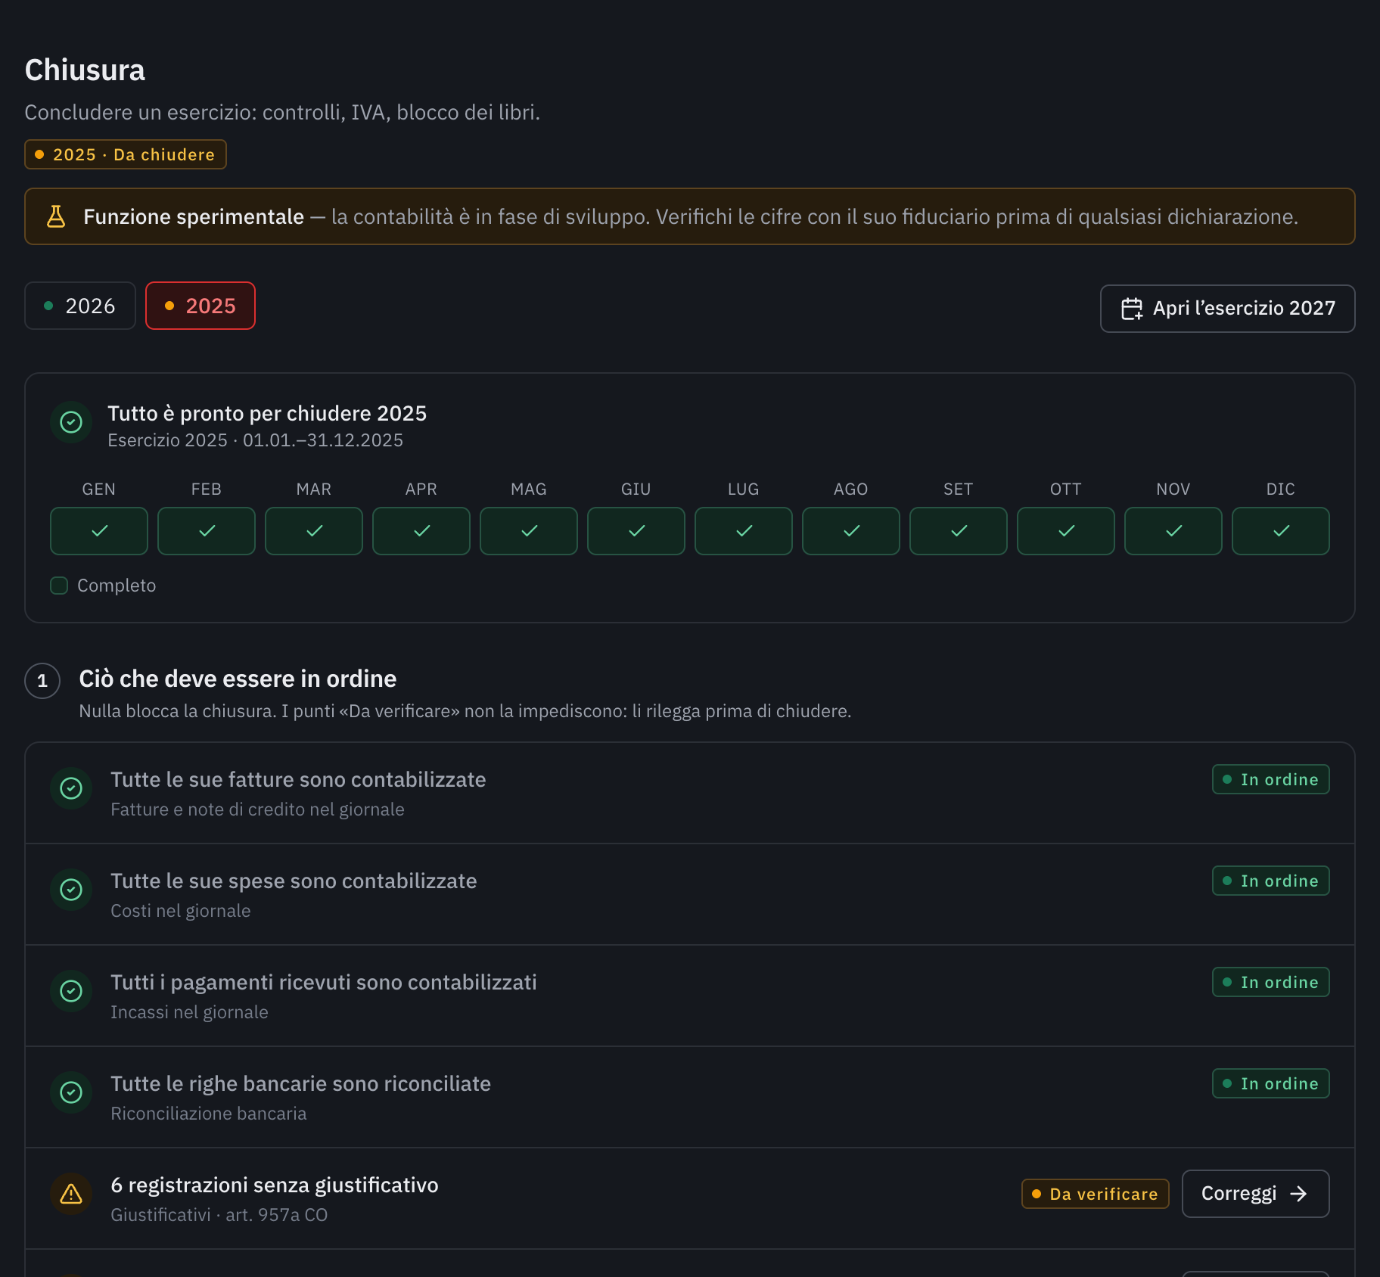
Task: Click the Da verificare status badge
Action: (1096, 1194)
